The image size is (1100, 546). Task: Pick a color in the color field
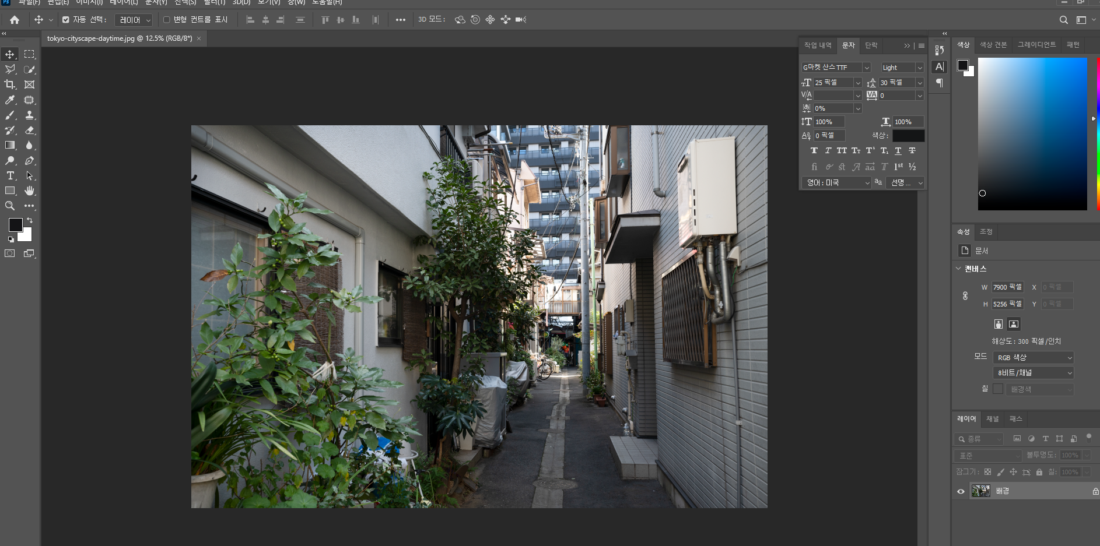click(1032, 134)
